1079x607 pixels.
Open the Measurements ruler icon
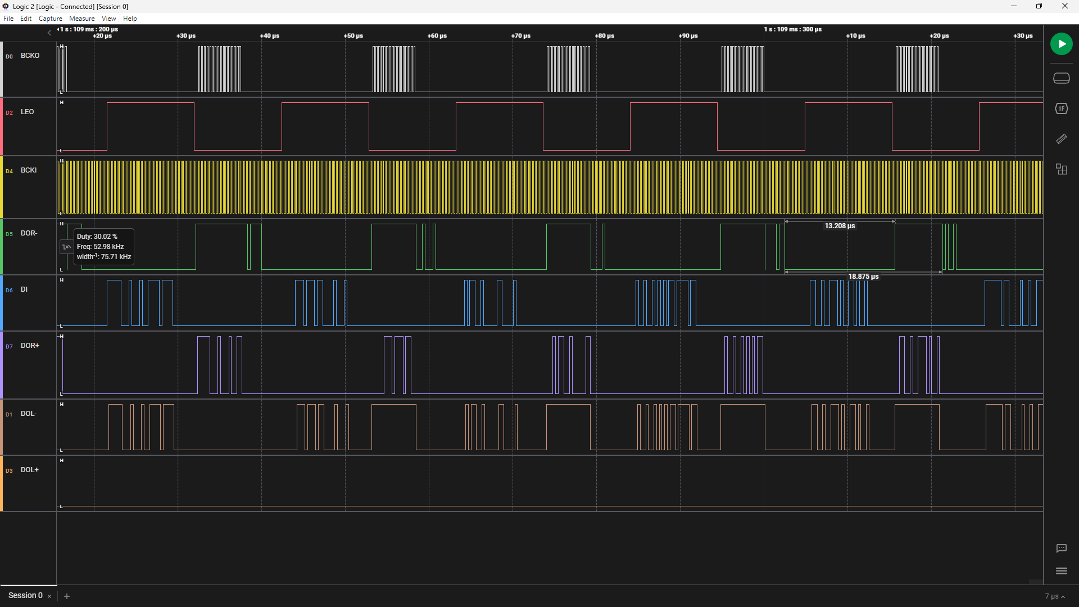1061,139
